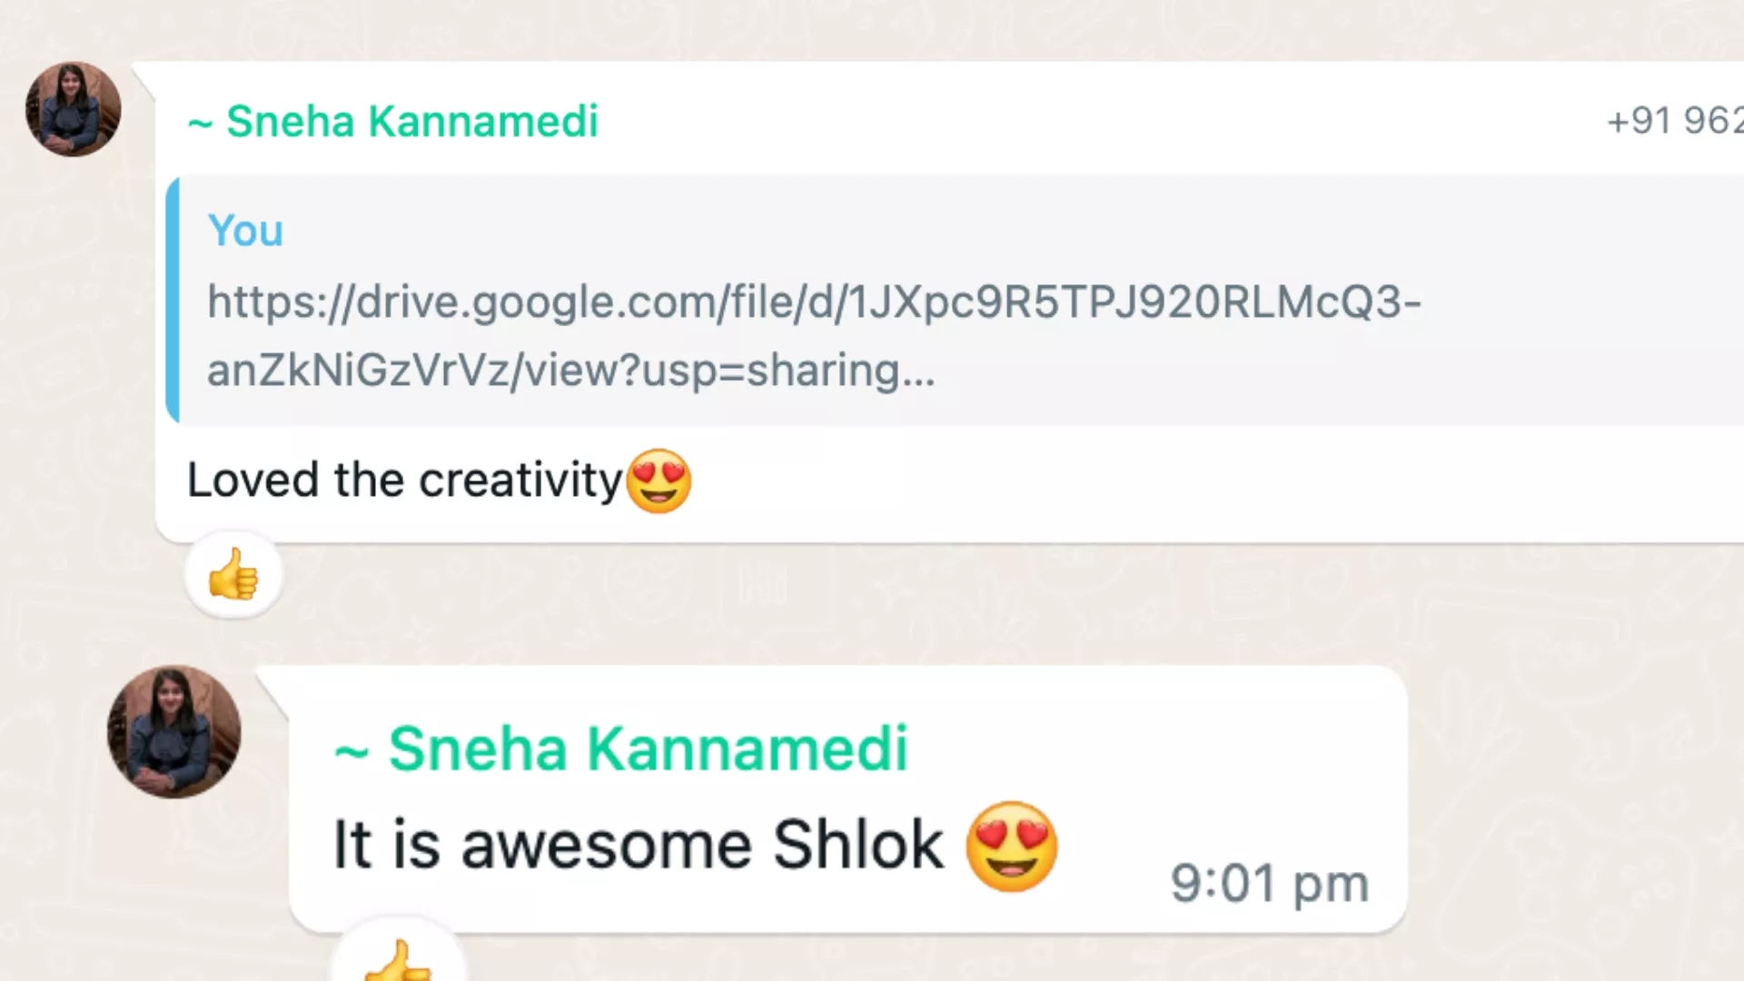Click the tilde before the lower 'Sneha Kannamedi' name
1744x981 pixels.
tap(352, 751)
